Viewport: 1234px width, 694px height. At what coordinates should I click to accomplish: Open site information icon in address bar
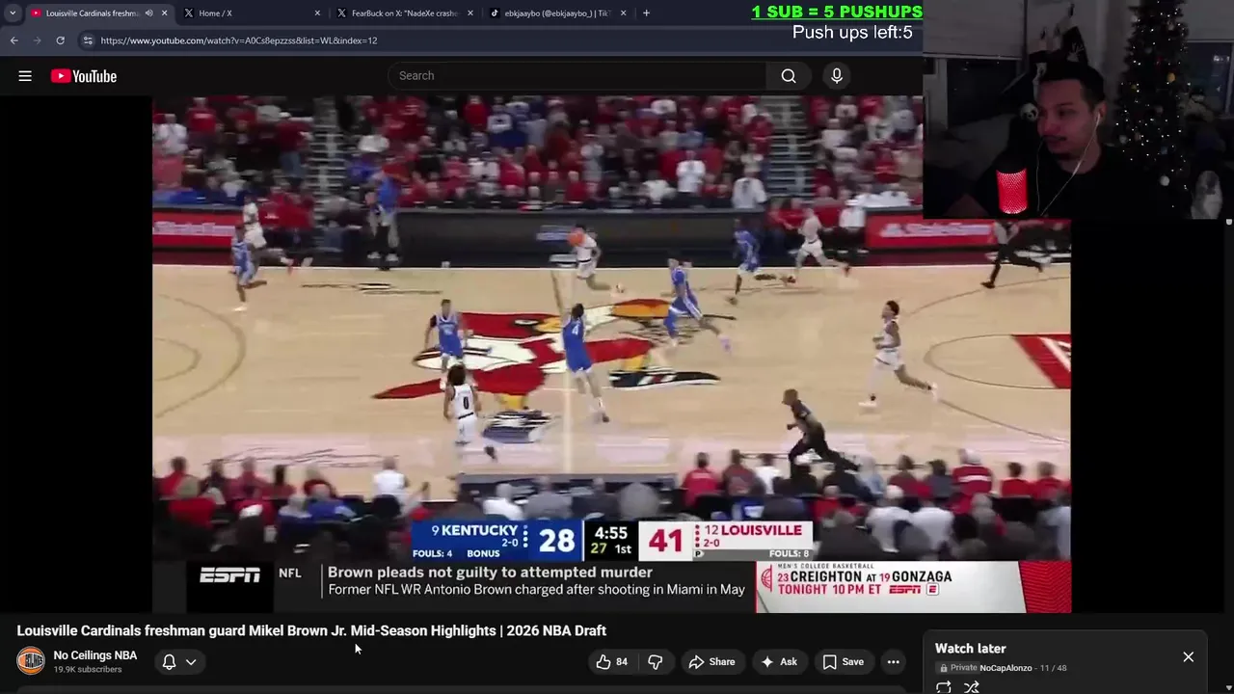pyautogui.click(x=88, y=40)
